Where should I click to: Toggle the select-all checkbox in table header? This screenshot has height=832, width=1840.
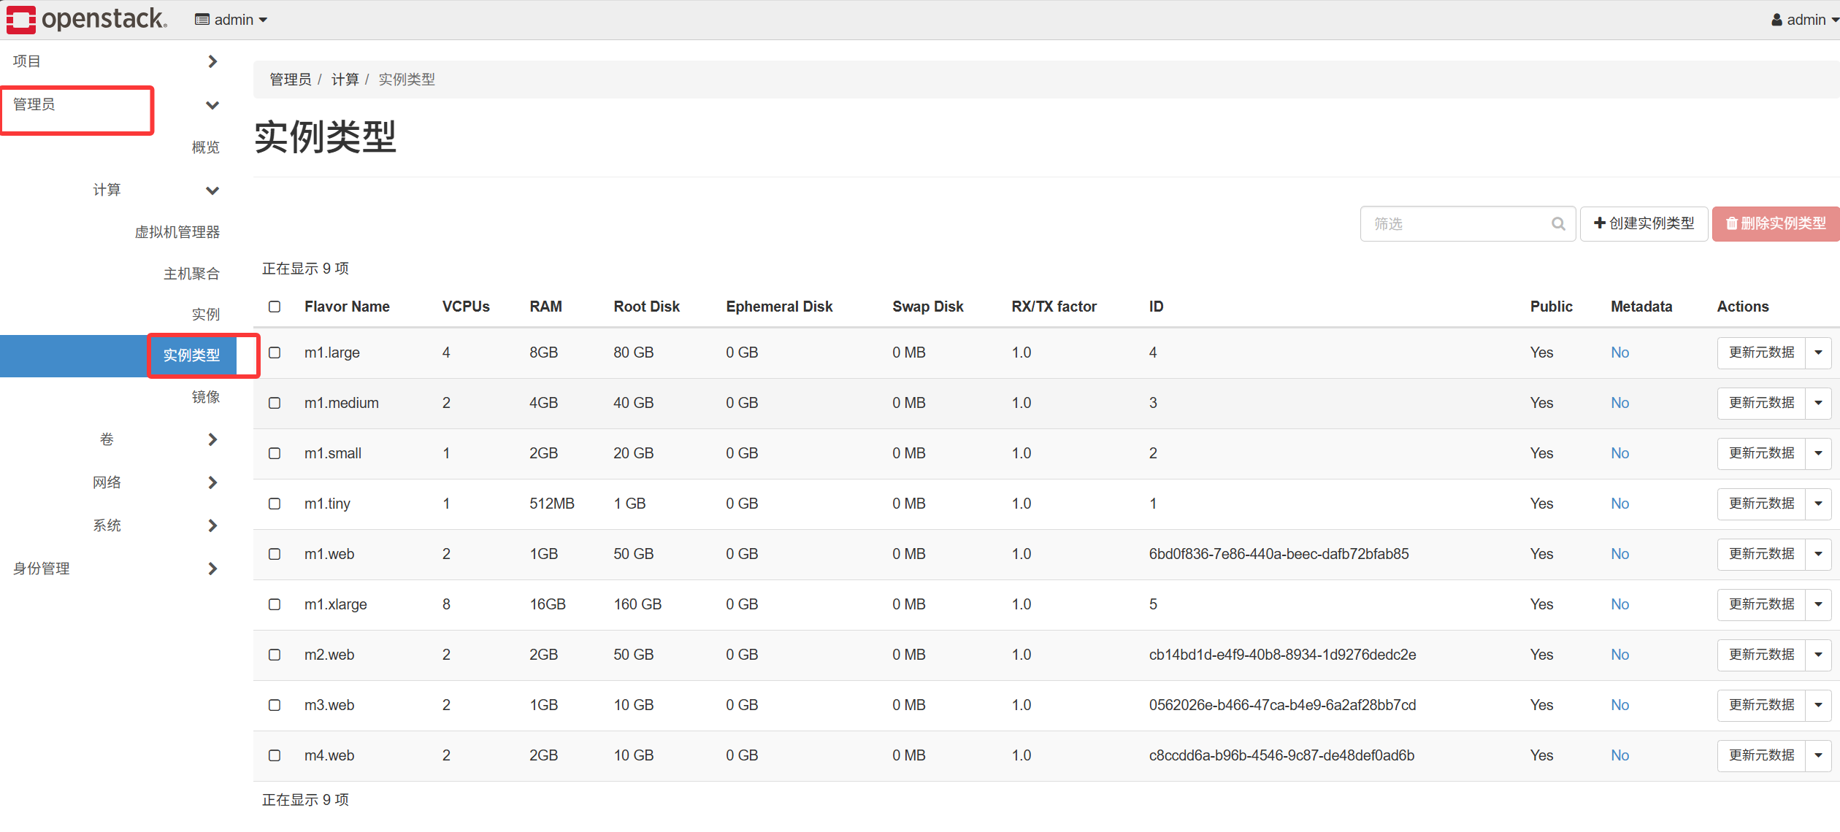coord(275,307)
